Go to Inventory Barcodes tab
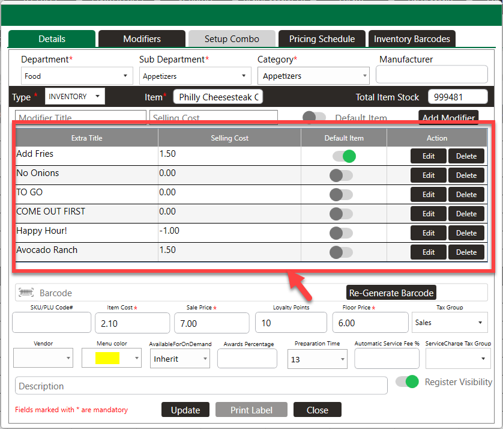Viewport: 503px width, 429px height. [412, 39]
